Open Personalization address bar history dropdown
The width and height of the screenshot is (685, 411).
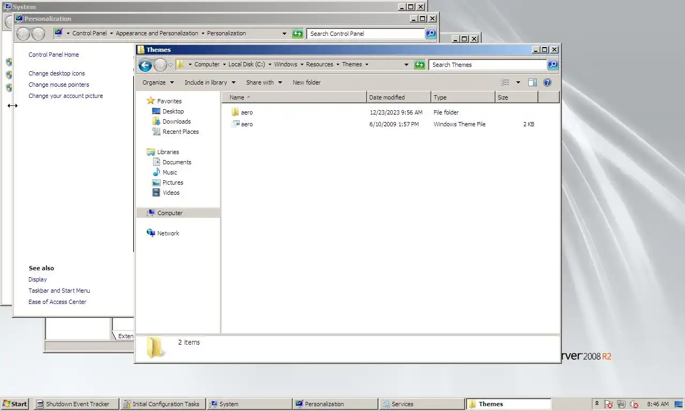tap(285, 34)
